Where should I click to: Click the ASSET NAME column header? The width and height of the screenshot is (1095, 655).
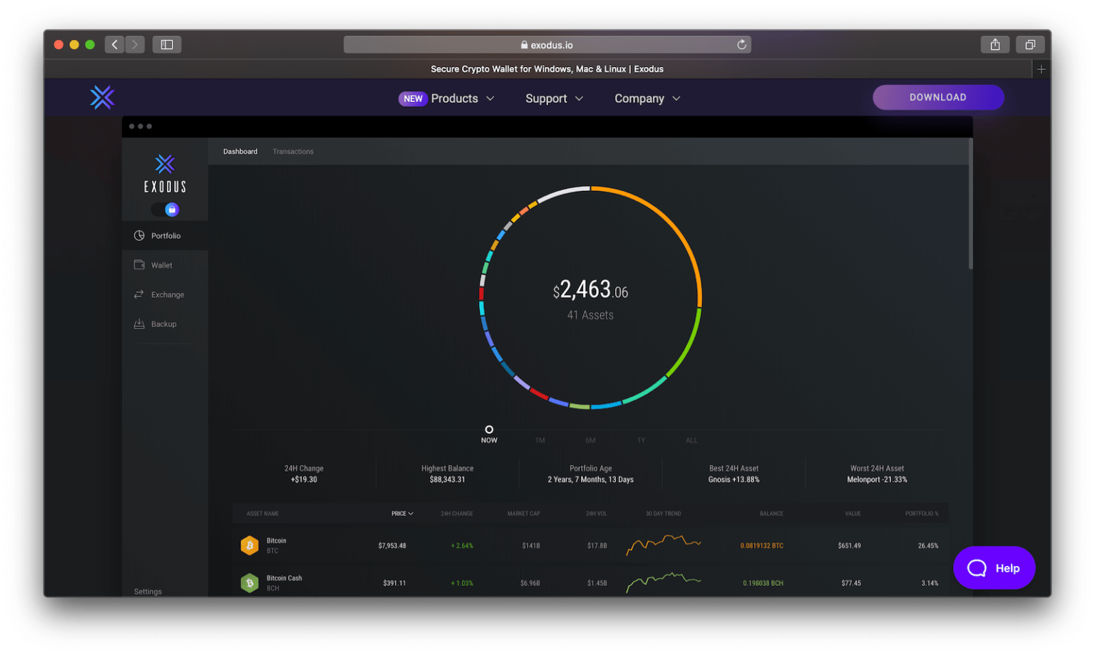point(262,513)
